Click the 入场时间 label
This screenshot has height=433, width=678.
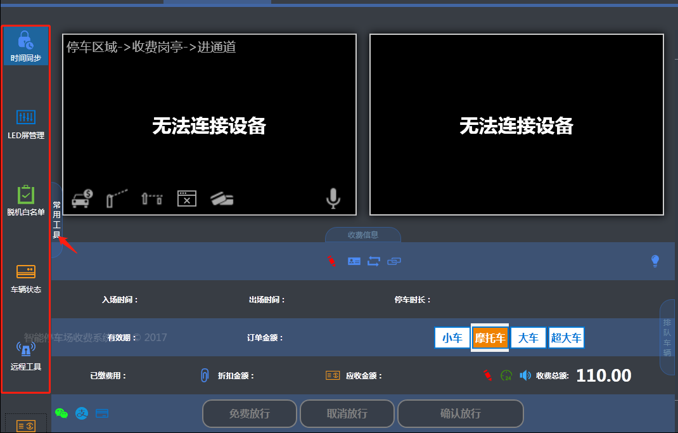click(120, 300)
